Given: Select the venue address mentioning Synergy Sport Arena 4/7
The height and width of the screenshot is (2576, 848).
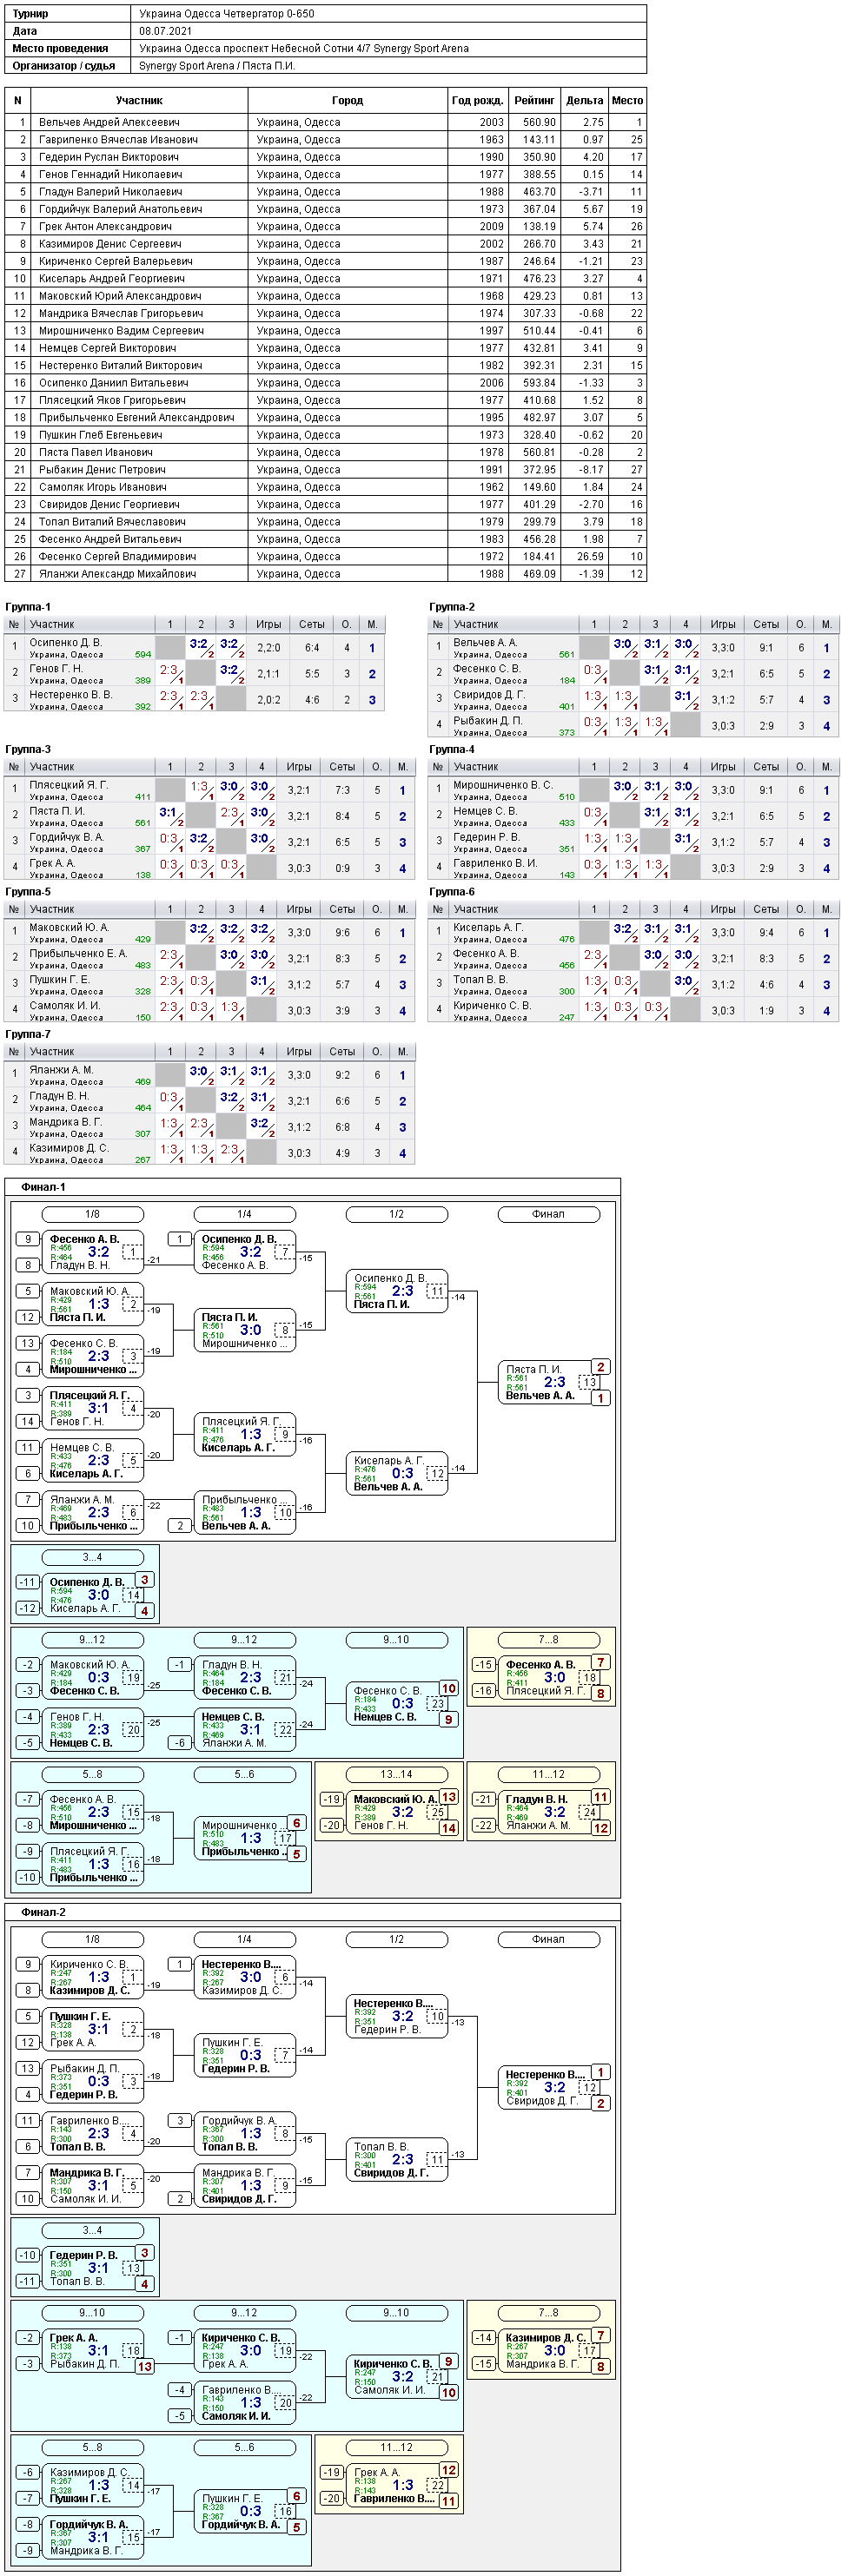Looking at the screenshot, I should (x=304, y=48).
